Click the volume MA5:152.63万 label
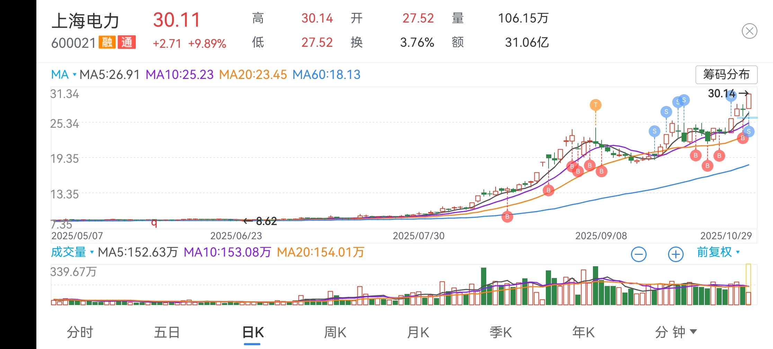Viewport: 773px width, 349px height. click(138, 252)
